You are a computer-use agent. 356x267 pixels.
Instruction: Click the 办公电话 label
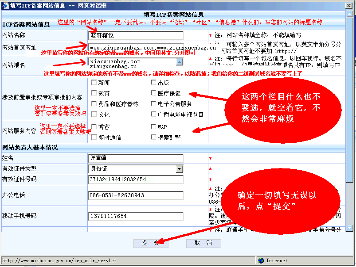[x=13, y=195]
